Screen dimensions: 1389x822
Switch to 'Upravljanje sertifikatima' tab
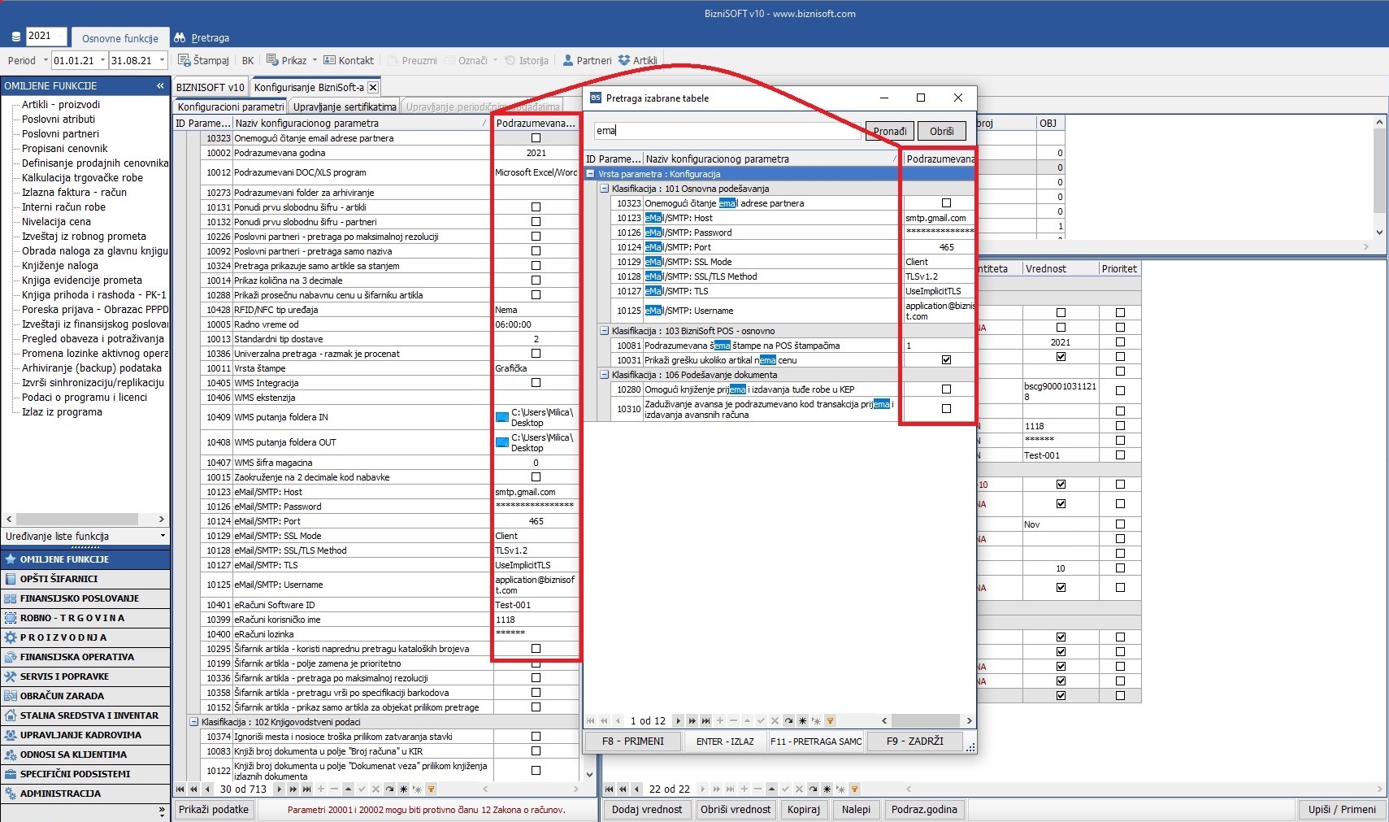(x=345, y=107)
